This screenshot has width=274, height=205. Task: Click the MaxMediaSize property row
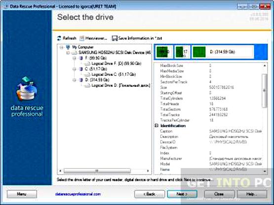pyautogui.click(x=208, y=71)
